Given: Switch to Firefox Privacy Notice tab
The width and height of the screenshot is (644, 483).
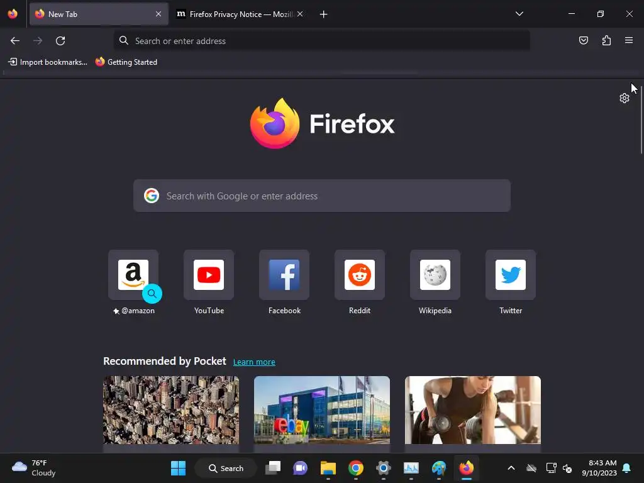Looking at the screenshot, I should tap(240, 14).
